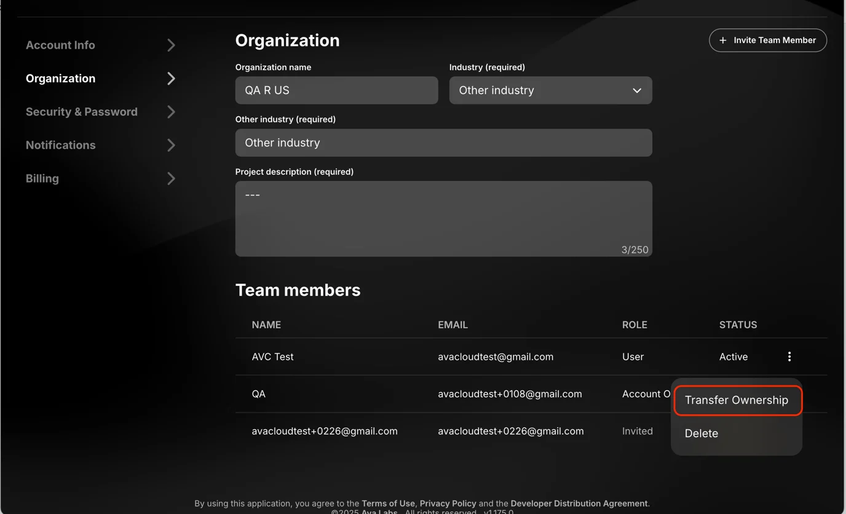Choose Delete from the row menu
The width and height of the screenshot is (846, 514).
(x=701, y=433)
